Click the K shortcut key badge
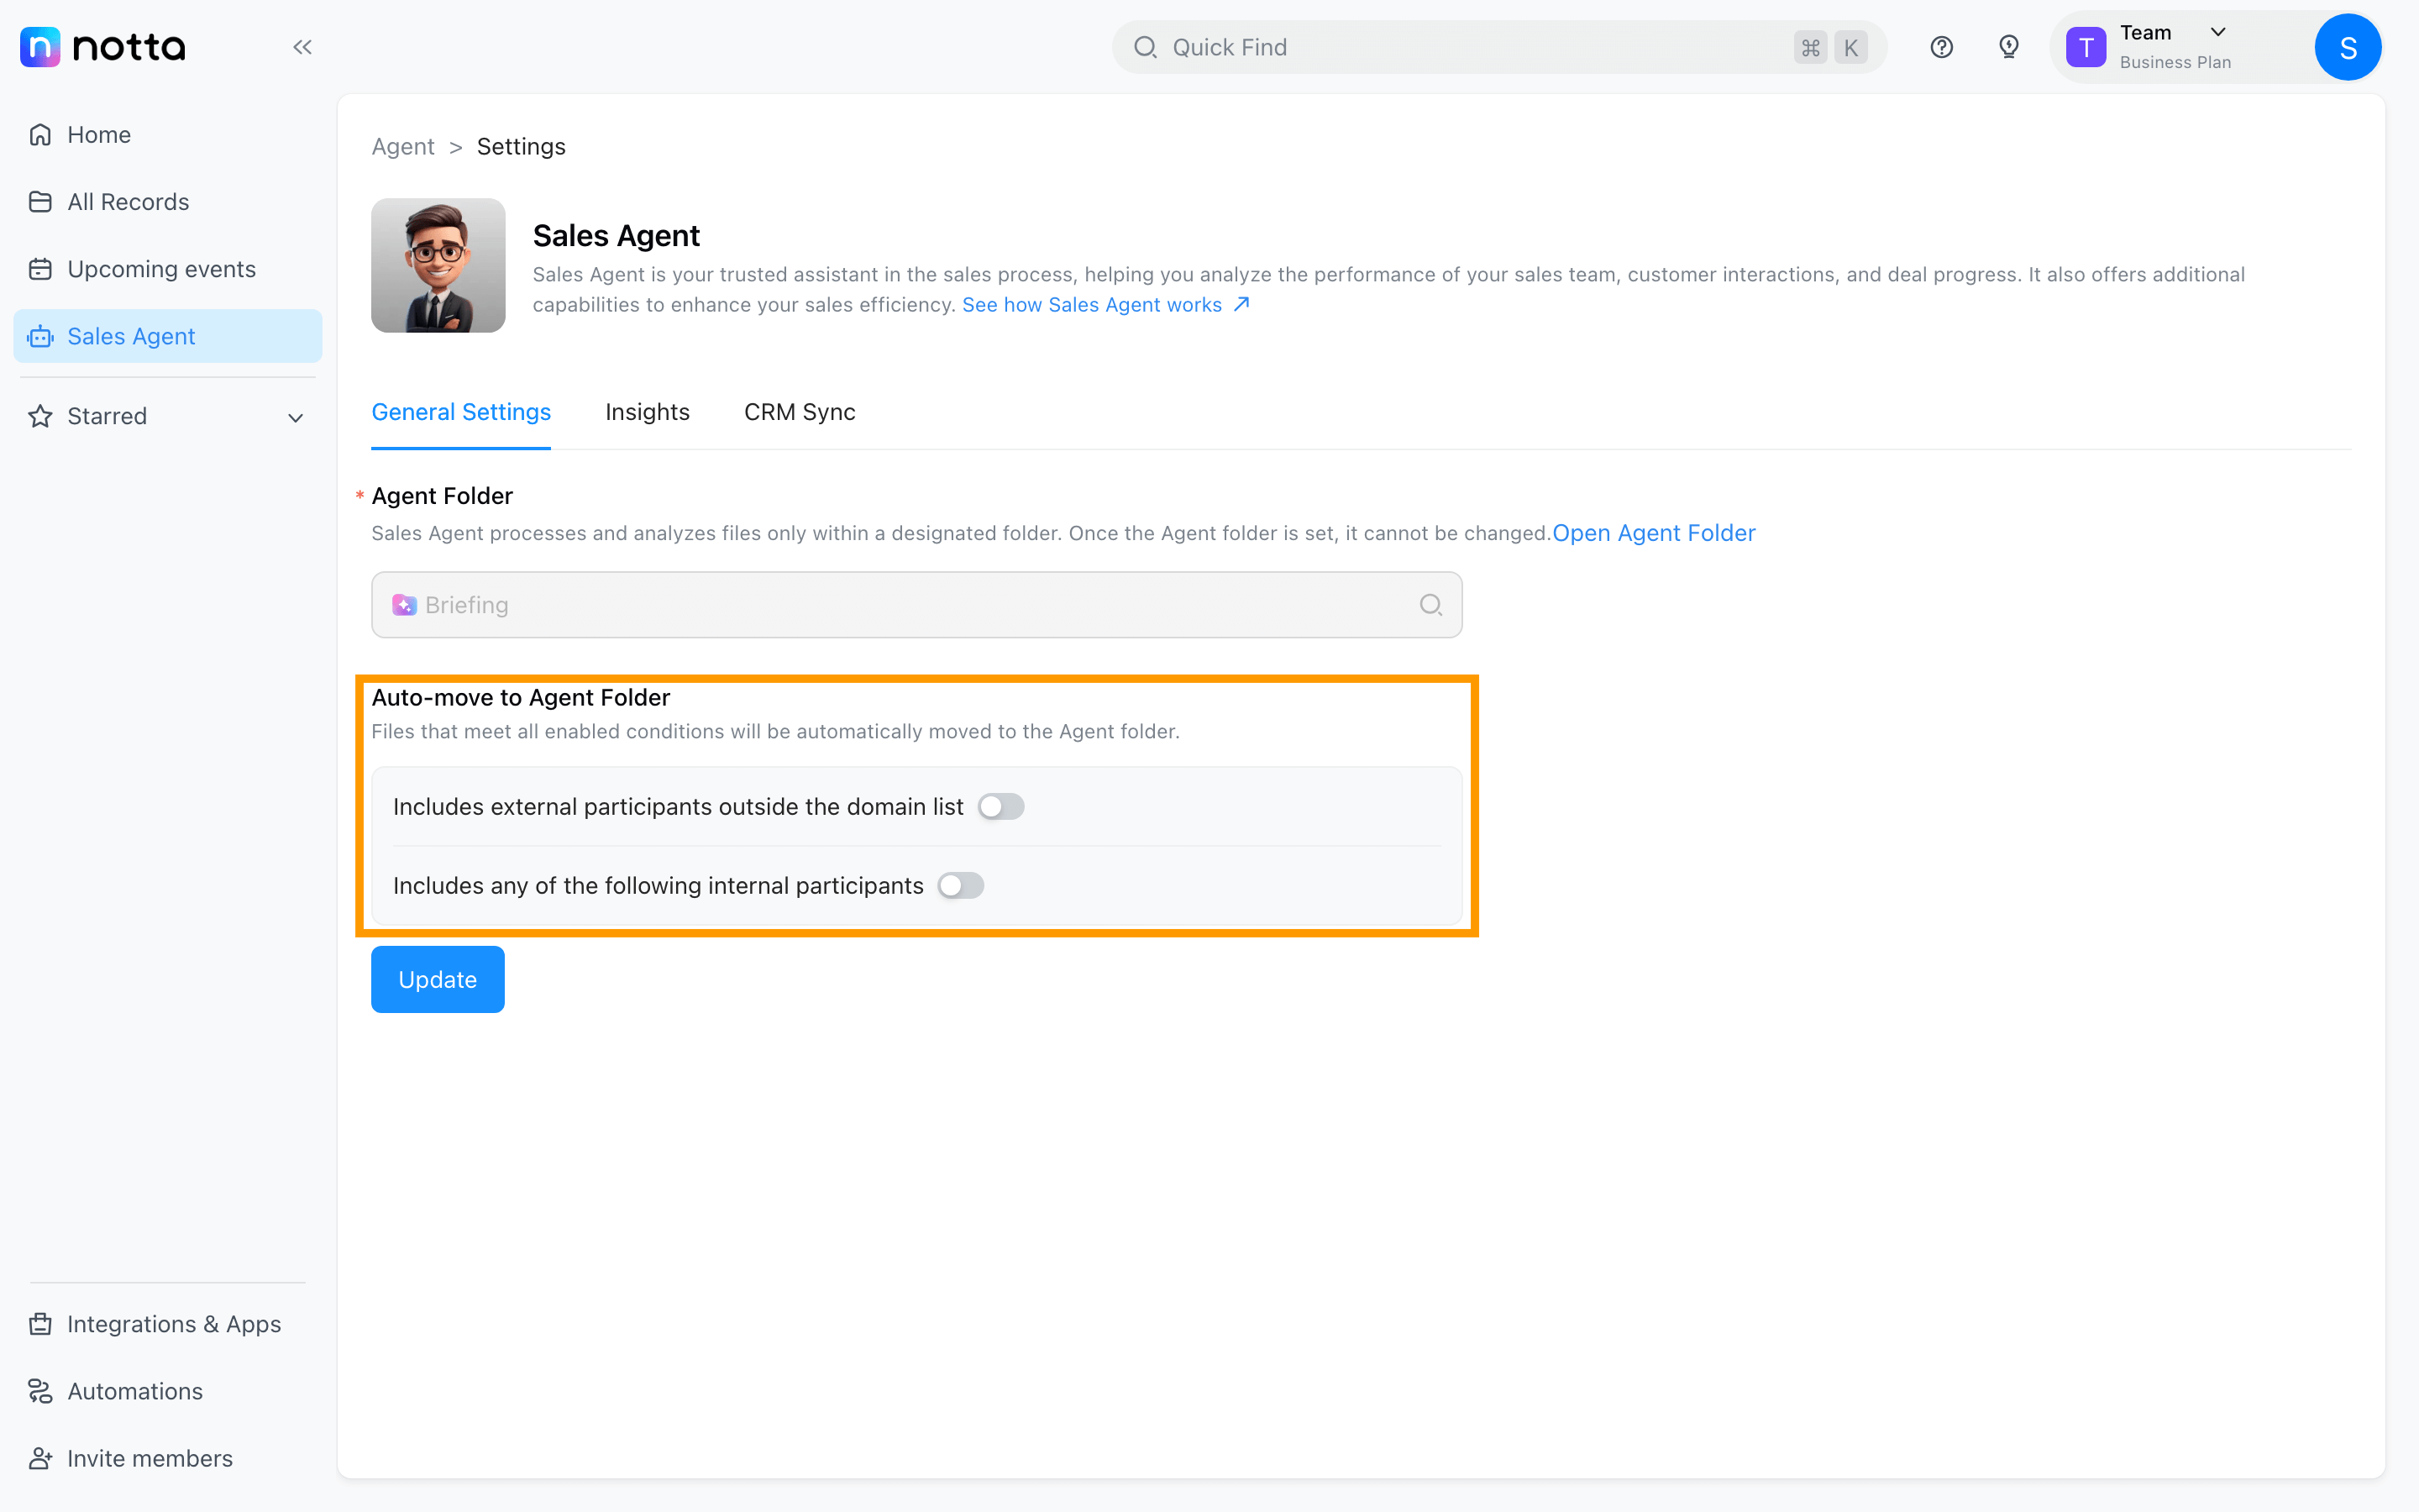Image resolution: width=2419 pixels, height=1512 pixels. [x=1851, y=47]
